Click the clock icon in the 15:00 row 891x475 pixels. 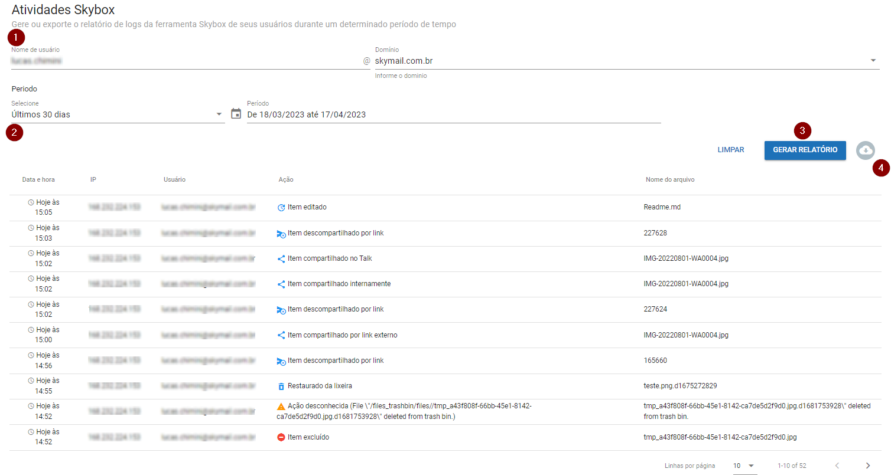31,330
